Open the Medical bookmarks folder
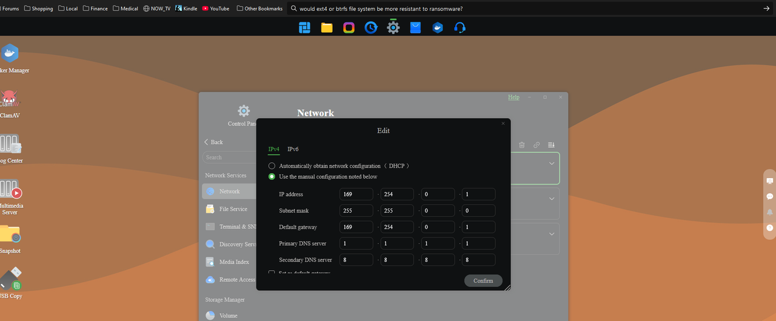Image resolution: width=776 pixels, height=321 pixels. point(125,8)
